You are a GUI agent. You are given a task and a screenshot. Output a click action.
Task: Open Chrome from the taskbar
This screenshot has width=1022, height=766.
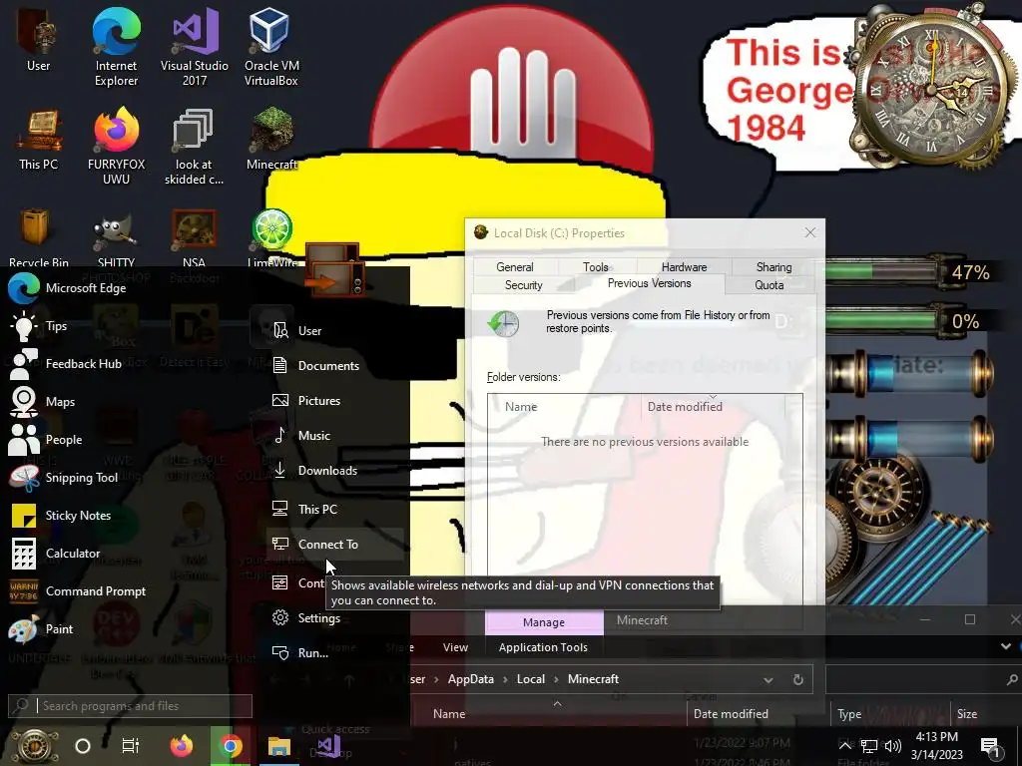(x=231, y=746)
